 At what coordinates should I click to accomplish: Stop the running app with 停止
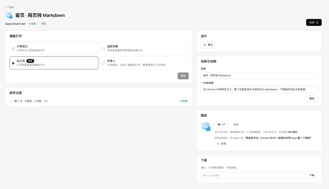tap(208, 45)
